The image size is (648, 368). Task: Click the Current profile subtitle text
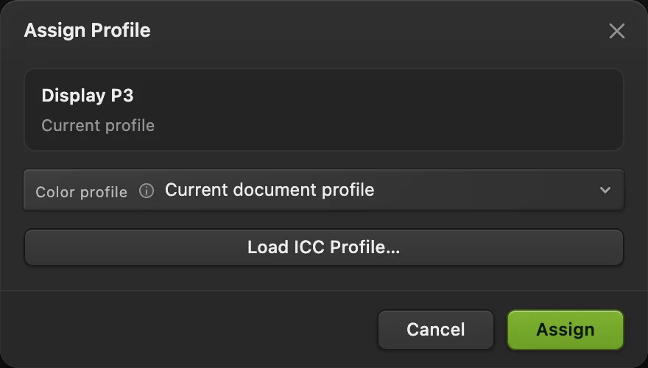tap(98, 126)
